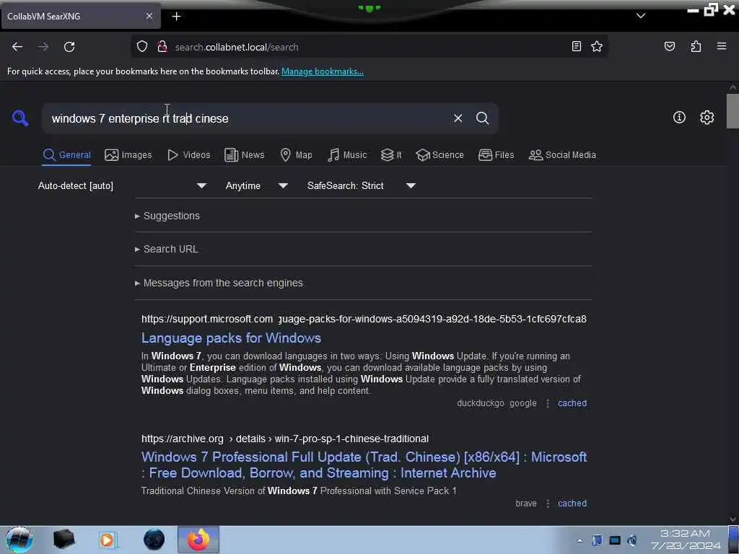Open the Anytime time range dropdown
The height and width of the screenshot is (554, 739).
coord(257,185)
